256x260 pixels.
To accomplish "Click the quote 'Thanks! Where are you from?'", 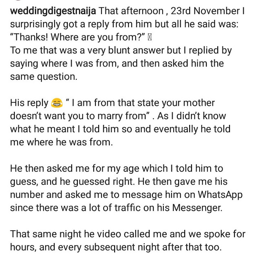I will [x=78, y=37].
